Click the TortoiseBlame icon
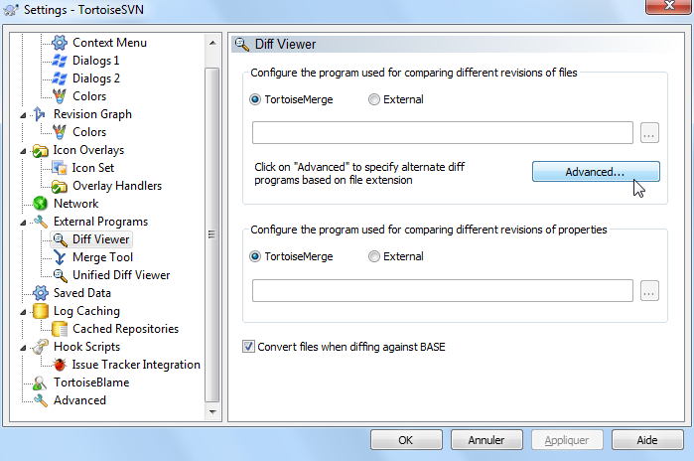 [x=41, y=383]
